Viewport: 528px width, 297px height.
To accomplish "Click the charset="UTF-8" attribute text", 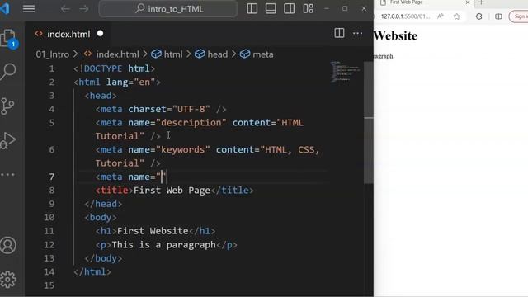I will 169,109.
